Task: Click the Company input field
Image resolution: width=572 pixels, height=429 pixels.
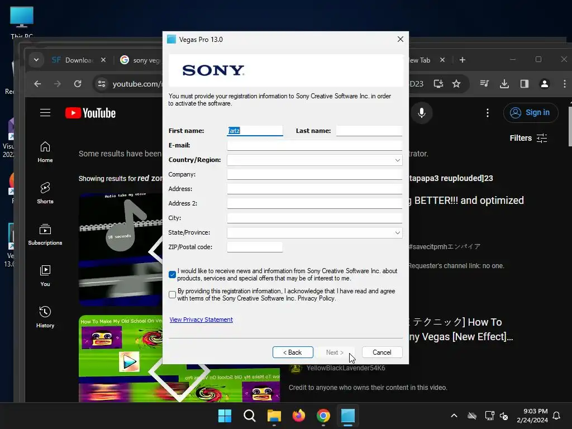Action: click(x=314, y=174)
